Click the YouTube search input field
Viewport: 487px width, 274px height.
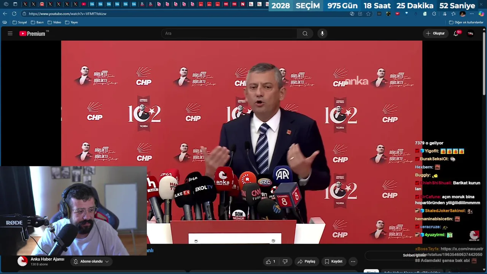(x=229, y=33)
